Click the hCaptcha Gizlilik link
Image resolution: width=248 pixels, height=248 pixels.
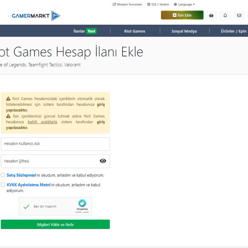click(78, 212)
